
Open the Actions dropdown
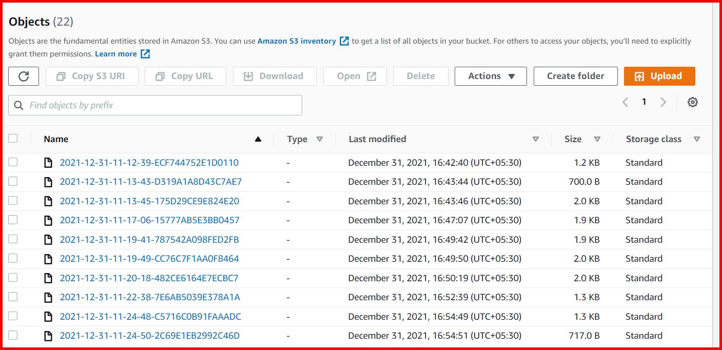pos(490,76)
